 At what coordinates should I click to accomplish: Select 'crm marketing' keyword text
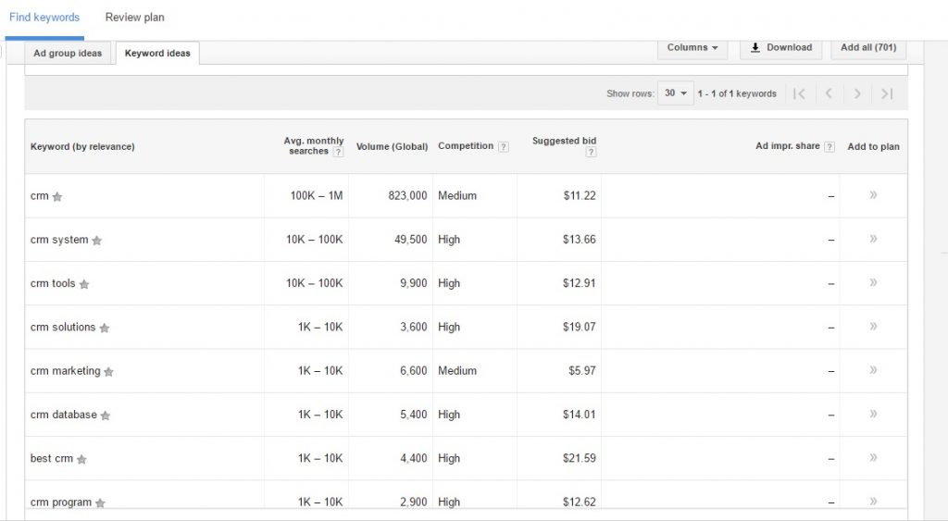tap(66, 371)
